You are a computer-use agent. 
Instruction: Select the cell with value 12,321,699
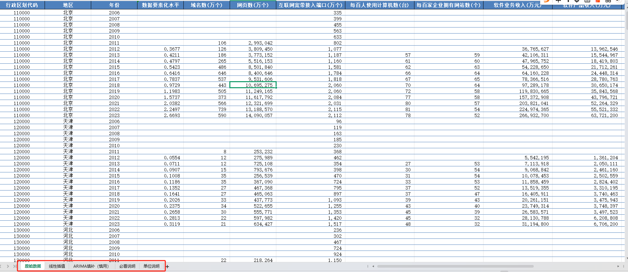[x=253, y=103]
